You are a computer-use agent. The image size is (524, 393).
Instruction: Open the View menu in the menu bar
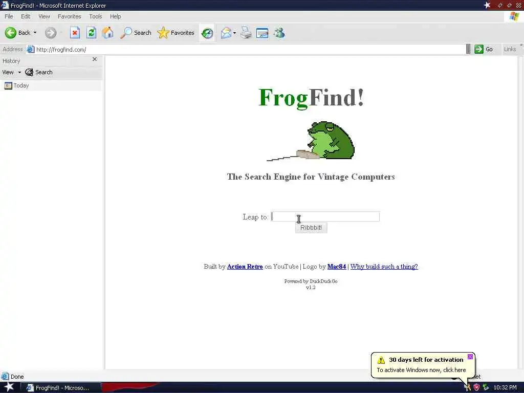click(44, 16)
